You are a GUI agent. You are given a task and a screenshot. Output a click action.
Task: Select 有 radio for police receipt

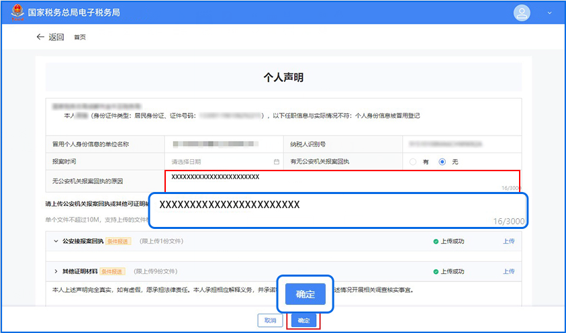coord(414,162)
